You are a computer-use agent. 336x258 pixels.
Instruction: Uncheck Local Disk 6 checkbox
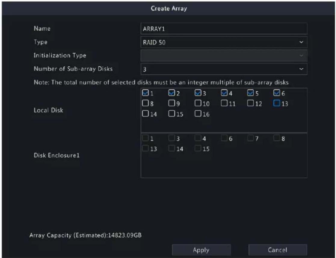pos(277,93)
